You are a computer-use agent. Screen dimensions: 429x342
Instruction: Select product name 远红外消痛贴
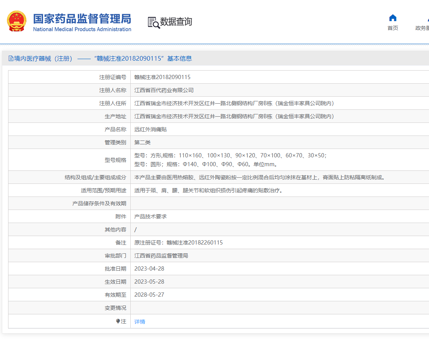[150, 129]
